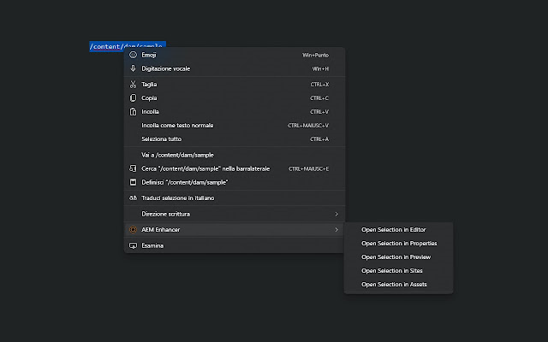Click the microphone icon for Digitazione vocale
Image resolution: width=548 pixels, height=342 pixels.
[x=133, y=68]
